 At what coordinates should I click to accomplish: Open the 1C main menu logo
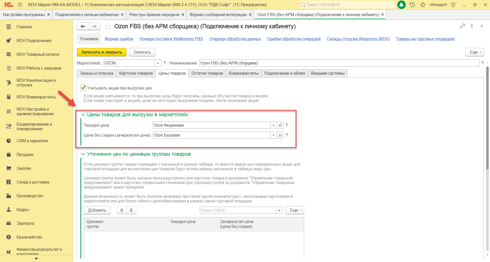(8, 5)
